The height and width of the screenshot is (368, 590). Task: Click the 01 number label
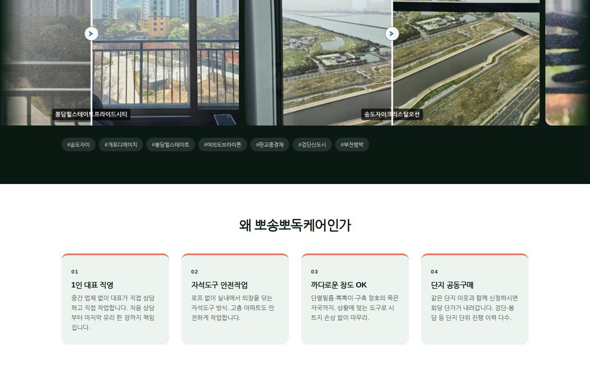click(75, 272)
